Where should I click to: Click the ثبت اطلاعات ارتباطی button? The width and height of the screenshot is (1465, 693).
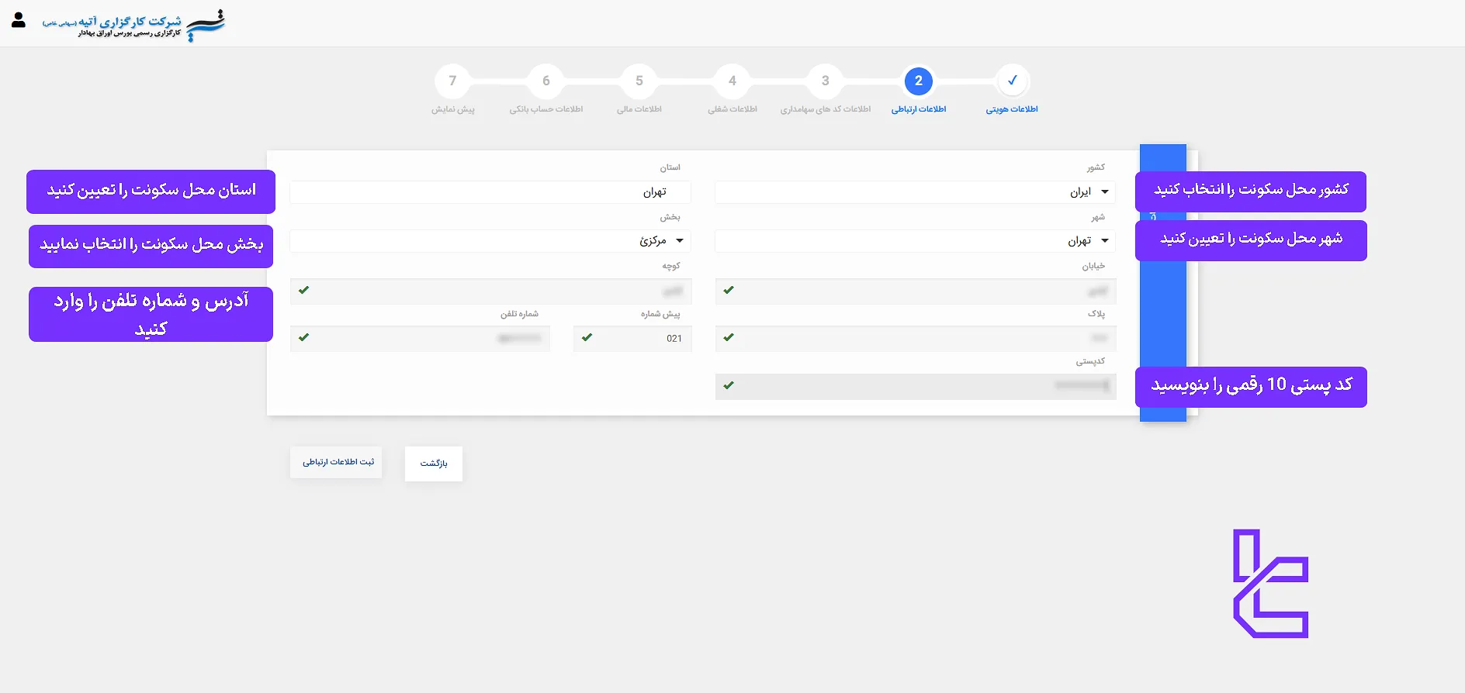[336, 462]
